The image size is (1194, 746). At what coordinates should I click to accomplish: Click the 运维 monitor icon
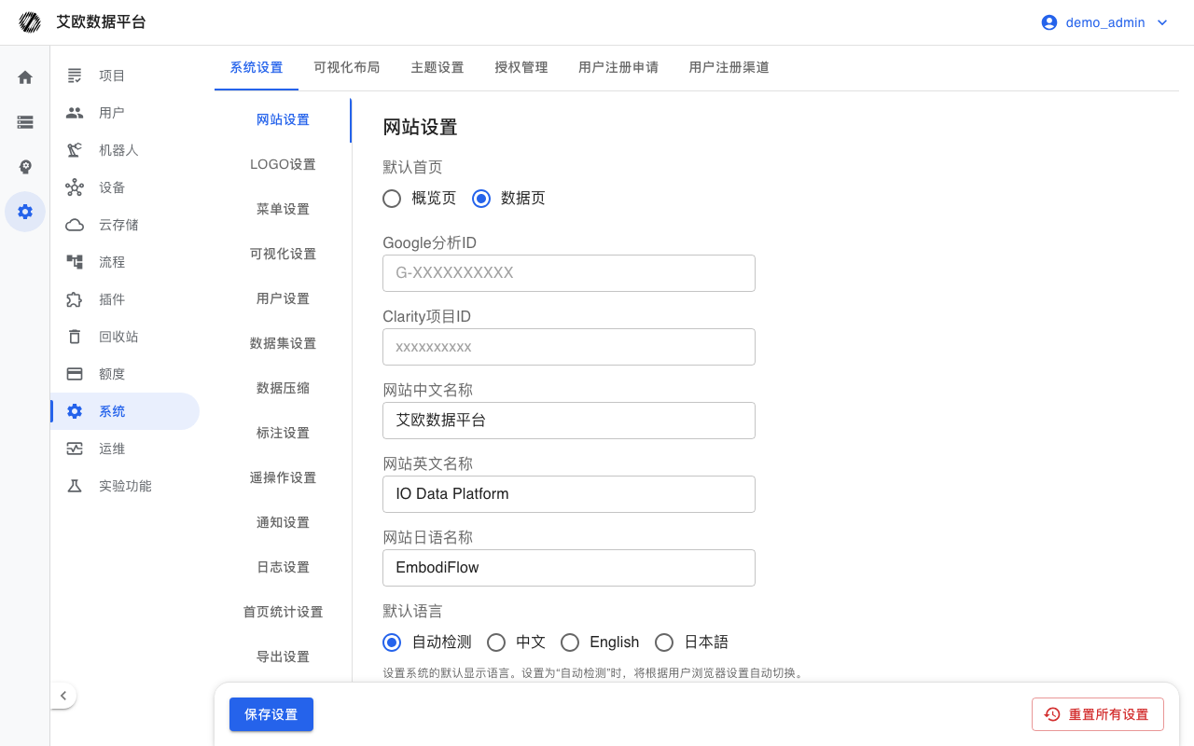pos(75,449)
